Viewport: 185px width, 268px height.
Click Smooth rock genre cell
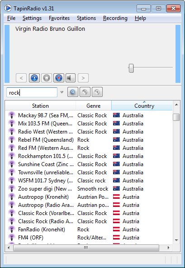pos(93,189)
